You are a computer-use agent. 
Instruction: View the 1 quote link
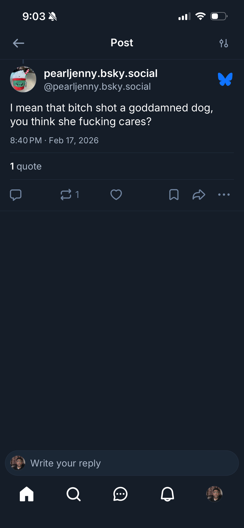pos(26,166)
